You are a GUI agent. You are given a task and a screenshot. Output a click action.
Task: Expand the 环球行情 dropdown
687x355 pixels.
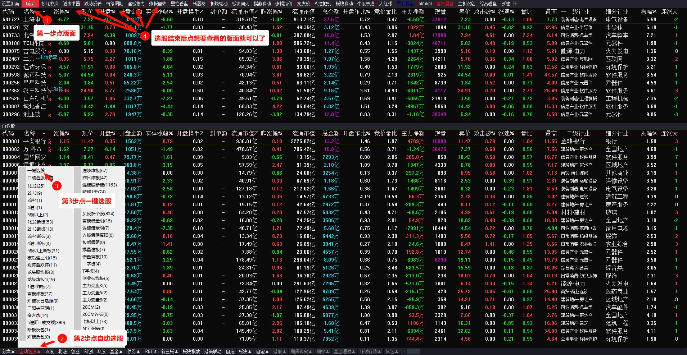click(x=370, y=351)
